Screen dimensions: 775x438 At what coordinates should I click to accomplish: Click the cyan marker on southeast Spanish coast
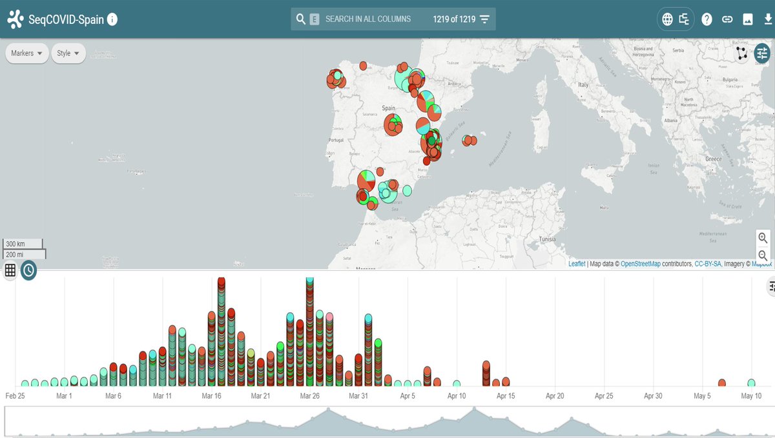408,190
